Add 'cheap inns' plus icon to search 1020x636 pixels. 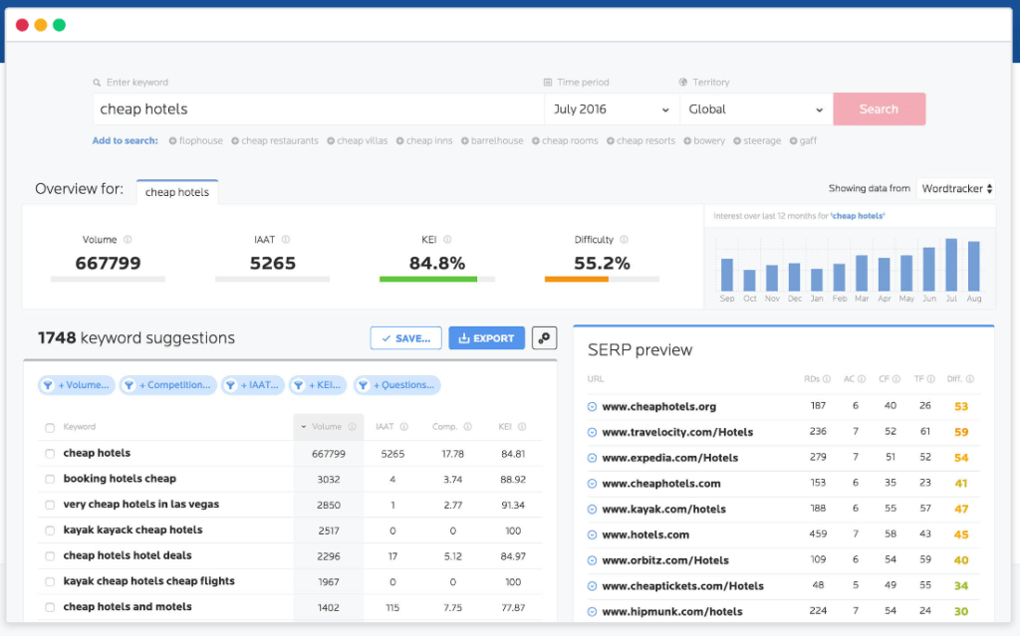[x=400, y=141]
